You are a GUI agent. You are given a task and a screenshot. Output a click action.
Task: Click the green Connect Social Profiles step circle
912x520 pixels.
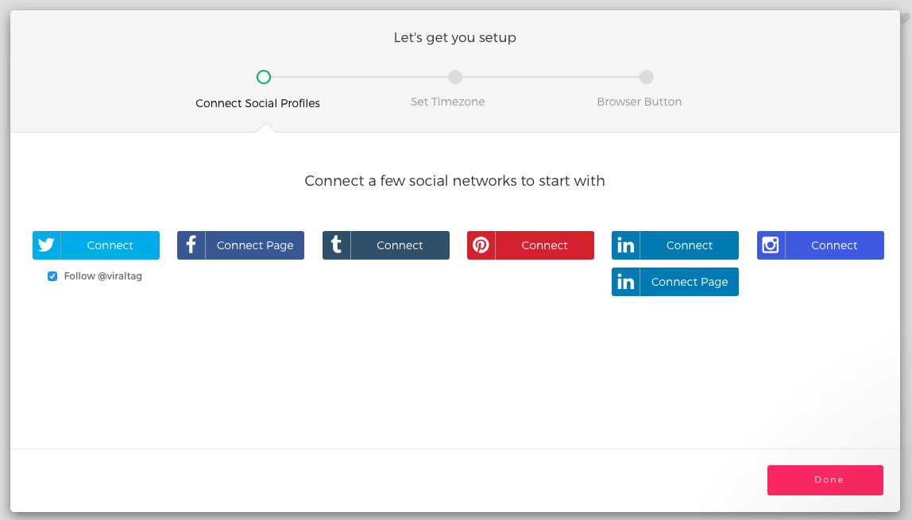[x=264, y=77]
